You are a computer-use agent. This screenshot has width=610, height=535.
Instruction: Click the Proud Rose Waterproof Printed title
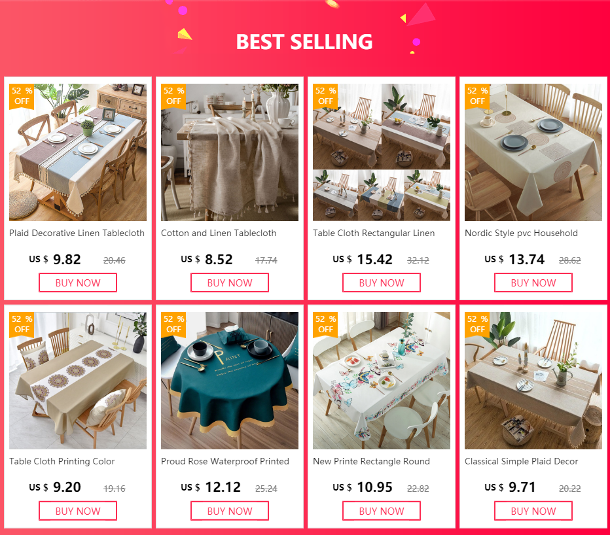(225, 462)
